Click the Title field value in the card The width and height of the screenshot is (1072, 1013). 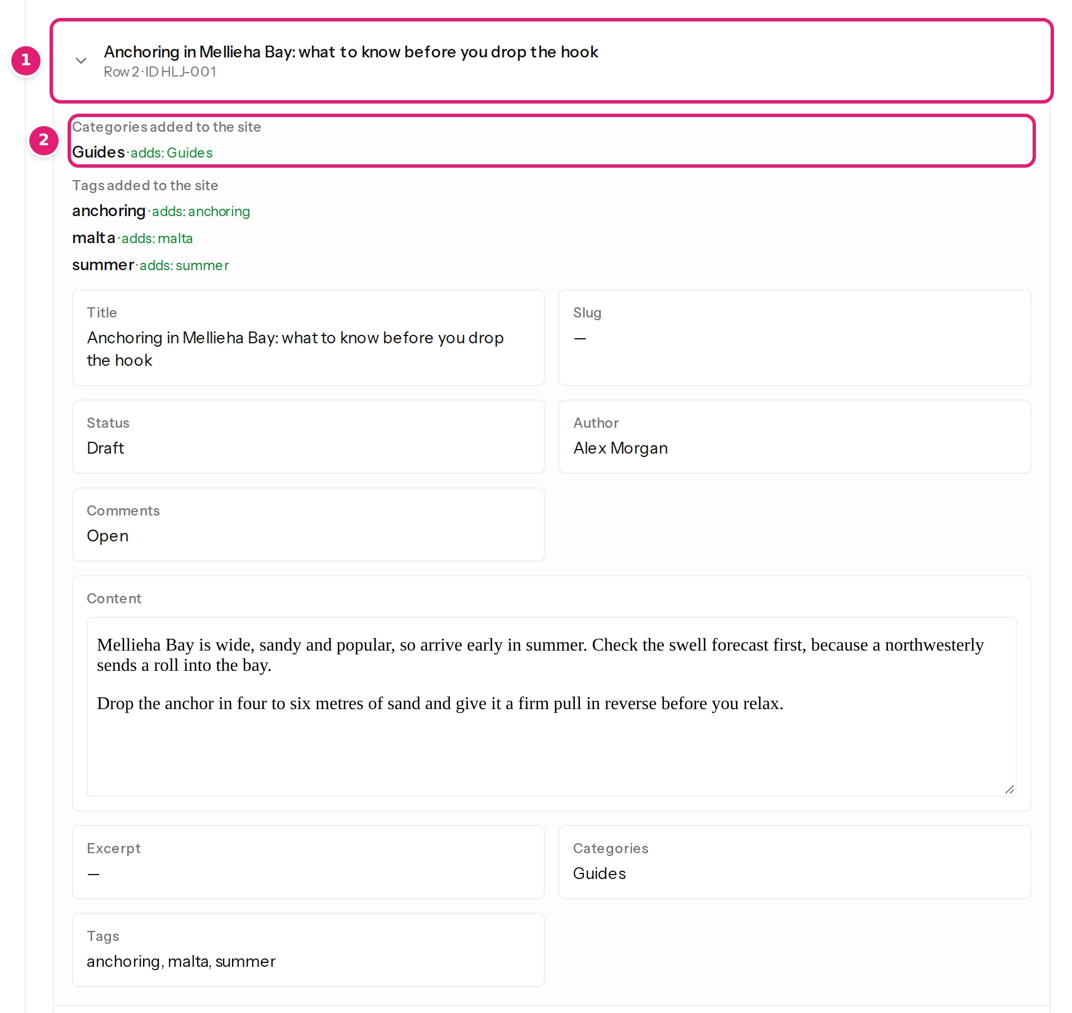295,349
